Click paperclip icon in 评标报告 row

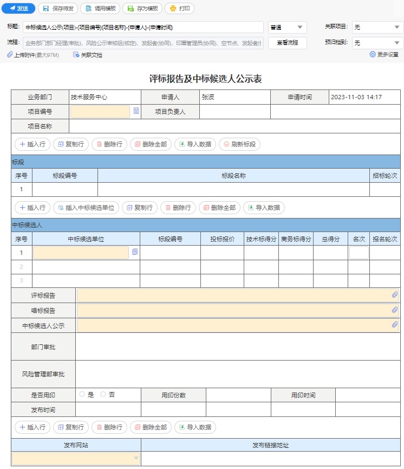[x=395, y=295]
